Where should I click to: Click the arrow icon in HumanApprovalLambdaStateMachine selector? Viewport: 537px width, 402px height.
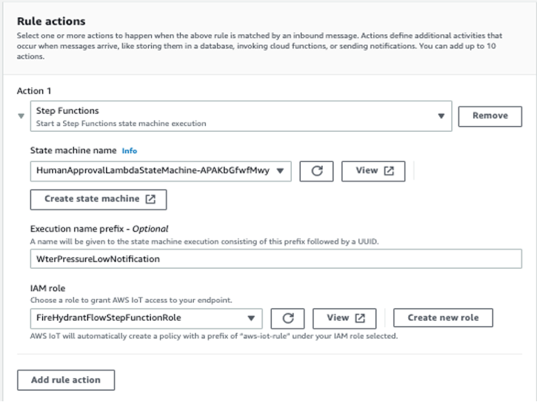click(x=280, y=171)
